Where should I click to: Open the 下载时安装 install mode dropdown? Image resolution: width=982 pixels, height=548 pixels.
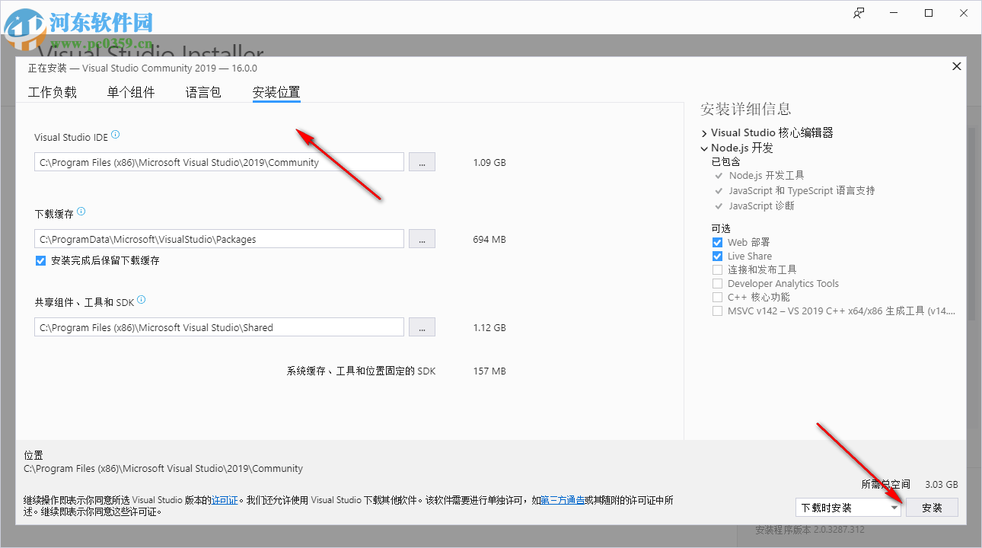(x=895, y=507)
